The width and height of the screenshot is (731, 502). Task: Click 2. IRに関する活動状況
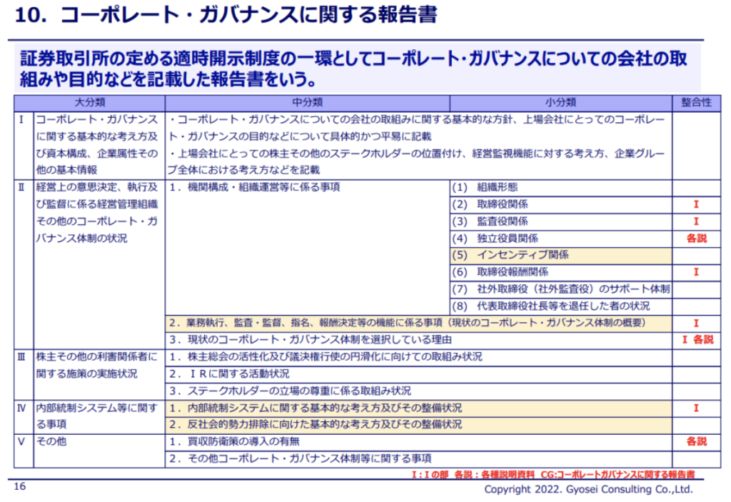[418, 373]
